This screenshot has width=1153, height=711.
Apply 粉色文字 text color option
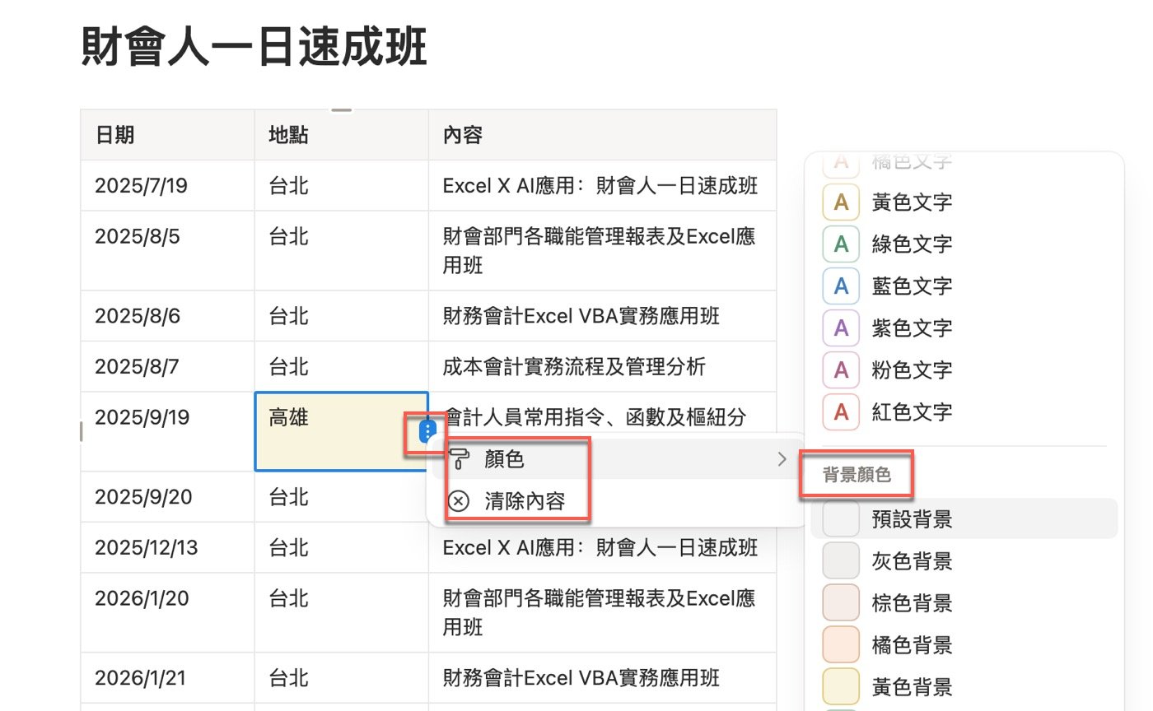click(x=964, y=369)
